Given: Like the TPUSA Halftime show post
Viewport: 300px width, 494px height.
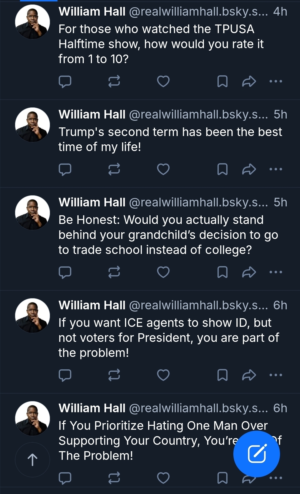Looking at the screenshot, I should point(163,81).
